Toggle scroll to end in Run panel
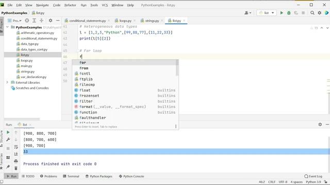This screenshot has height=185, width=330. pyautogui.click(x=16, y=154)
